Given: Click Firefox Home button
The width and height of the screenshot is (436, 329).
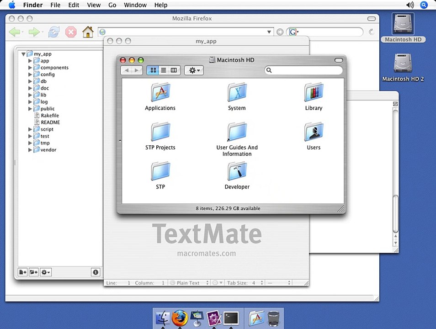Looking at the screenshot, I should click(x=88, y=32).
